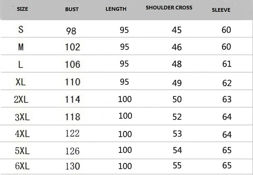Click length value 100 in 4XL row
The height and width of the screenshot is (175, 253).
(x=125, y=134)
